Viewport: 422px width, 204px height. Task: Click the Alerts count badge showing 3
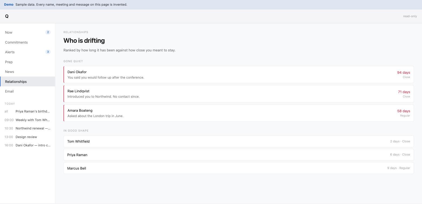pyautogui.click(x=48, y=52)
